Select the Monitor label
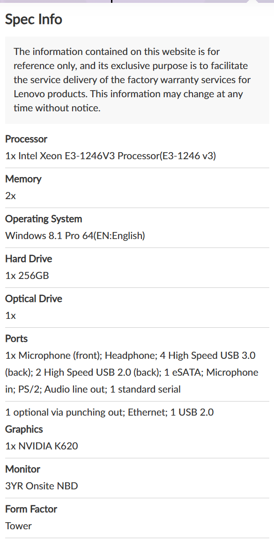Screen dimensions: 274x541 pyautogui.click(x=22, y=469)
